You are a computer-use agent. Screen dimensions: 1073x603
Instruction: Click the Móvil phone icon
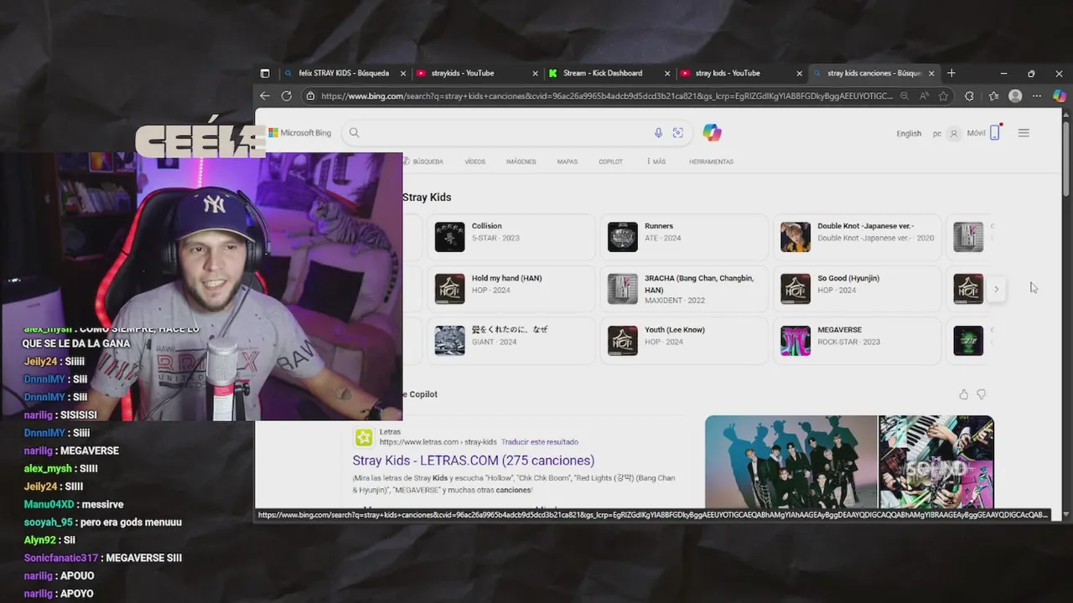coord(995,132)
